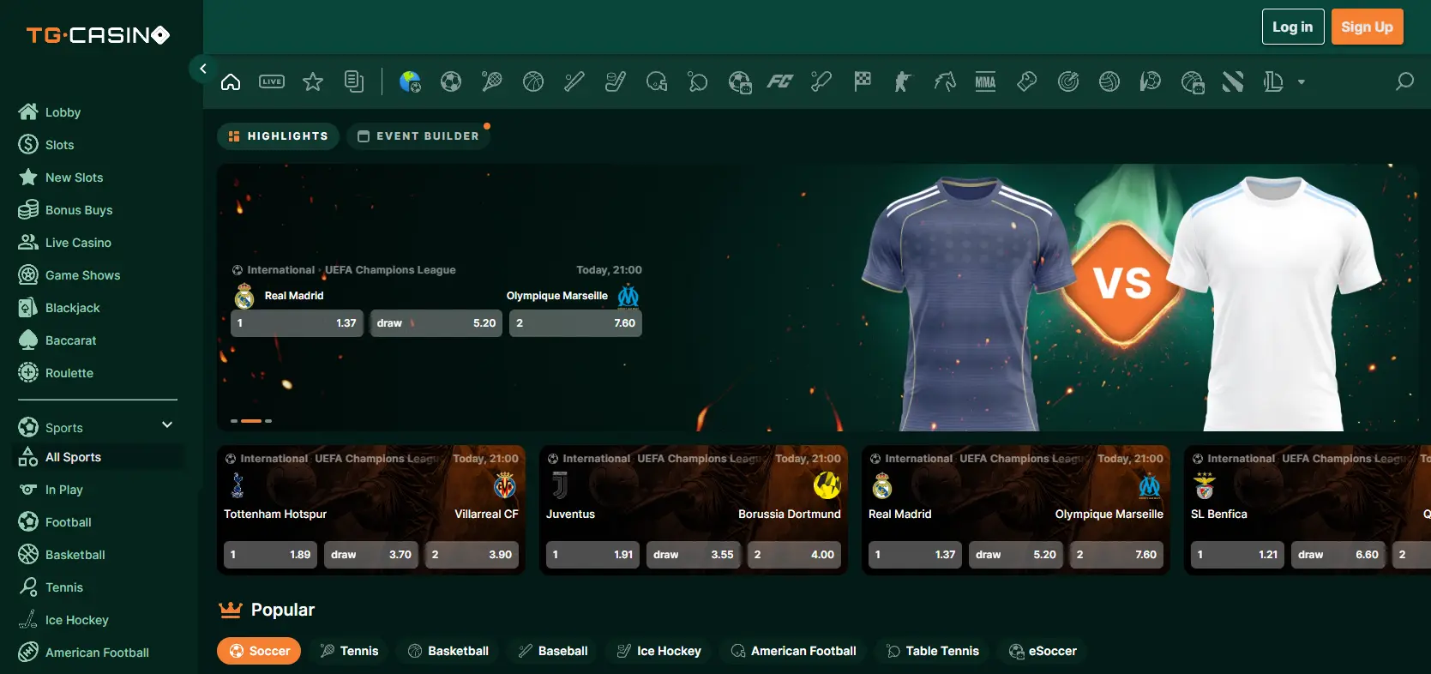Click the search magnifier icon

point(1404,81)
